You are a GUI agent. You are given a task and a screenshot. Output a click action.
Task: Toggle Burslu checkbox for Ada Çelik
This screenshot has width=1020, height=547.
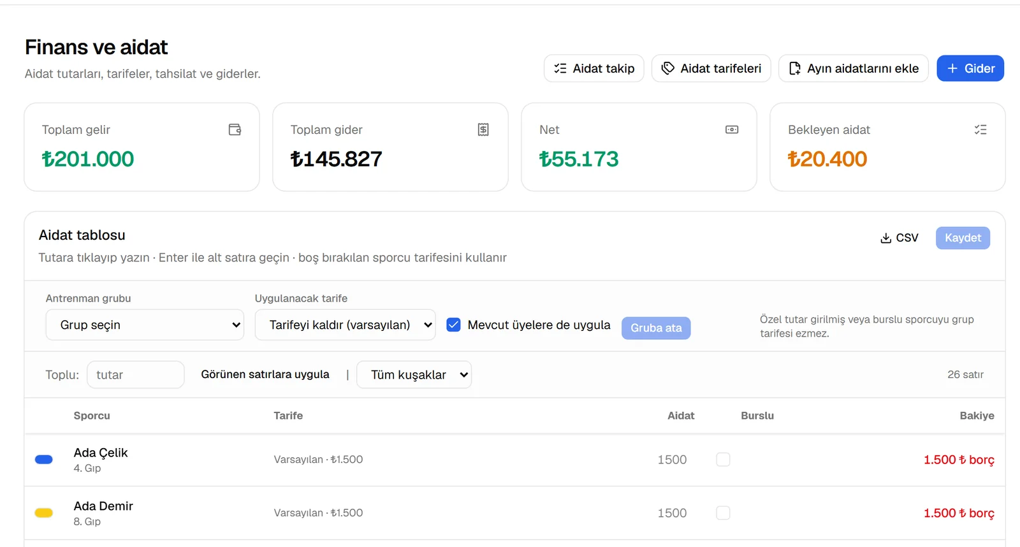click(723, 459)
